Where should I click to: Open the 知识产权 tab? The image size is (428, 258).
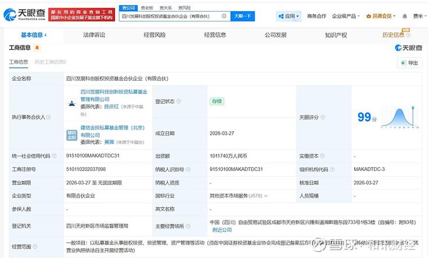tap(336, 35)
